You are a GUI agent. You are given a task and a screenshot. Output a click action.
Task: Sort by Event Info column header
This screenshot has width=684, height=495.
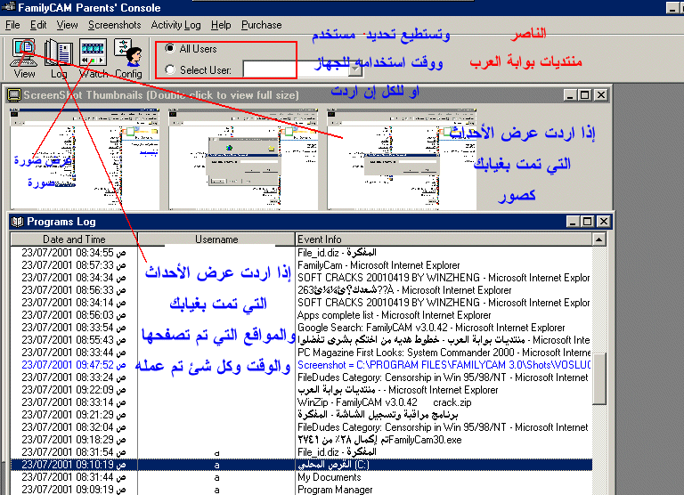point(444,239)
